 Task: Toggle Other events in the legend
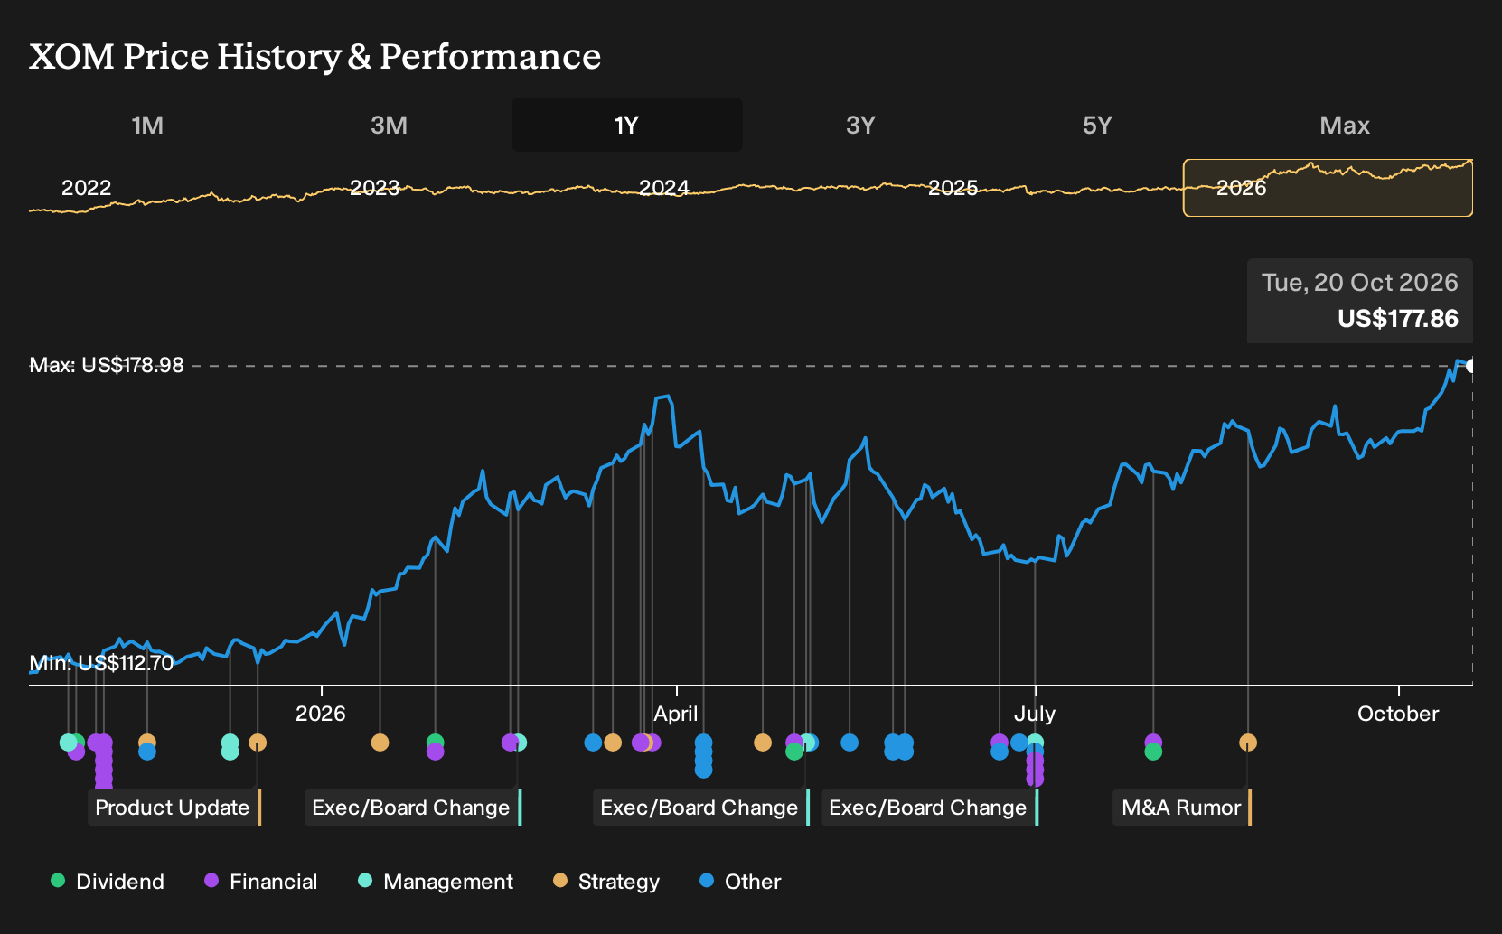click(x=740, y=882)
